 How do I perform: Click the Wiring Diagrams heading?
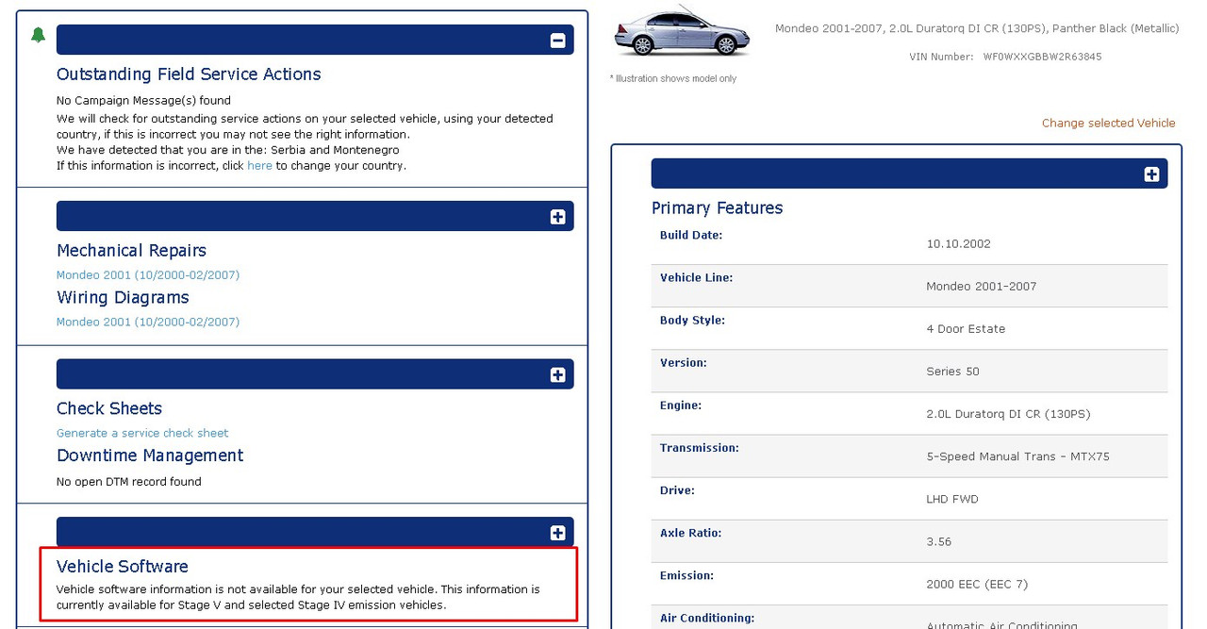click(x=123, y=298)
